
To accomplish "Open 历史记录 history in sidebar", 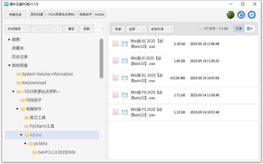I will pos(20,57).
